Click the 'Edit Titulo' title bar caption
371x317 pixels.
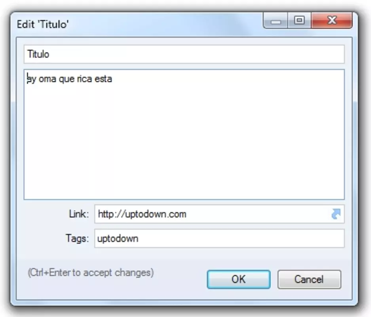(43, 25)
